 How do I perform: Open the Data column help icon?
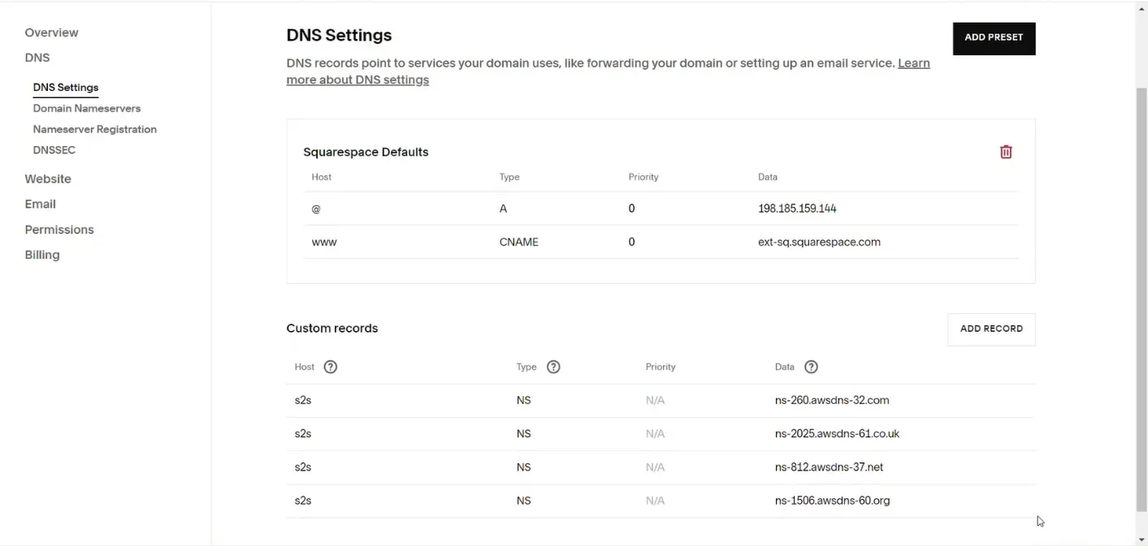811,367
